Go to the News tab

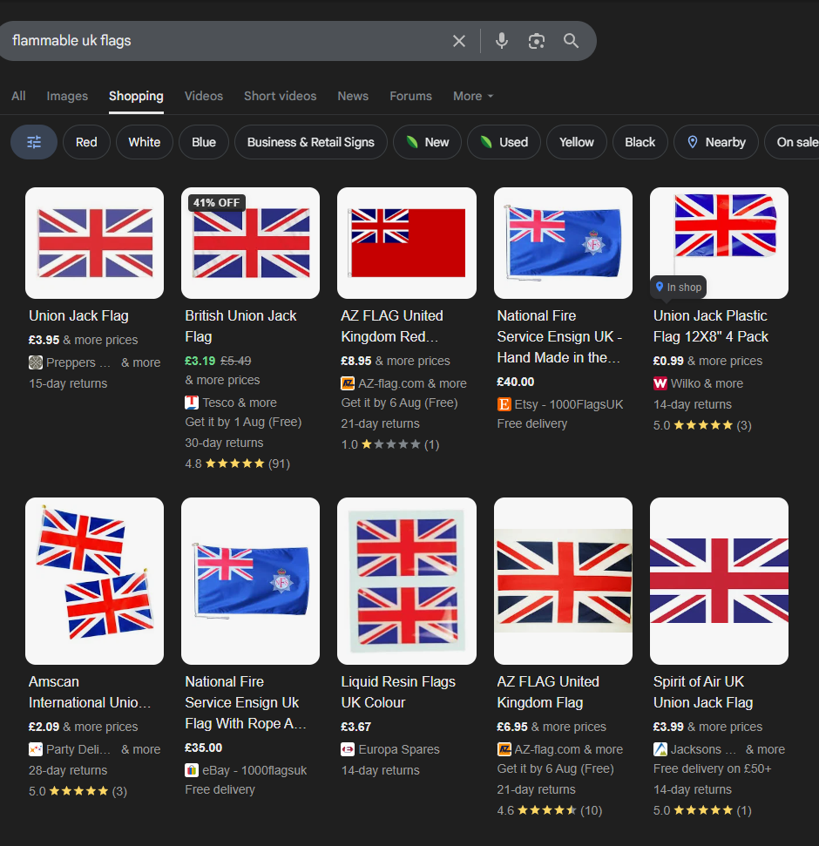353,96
